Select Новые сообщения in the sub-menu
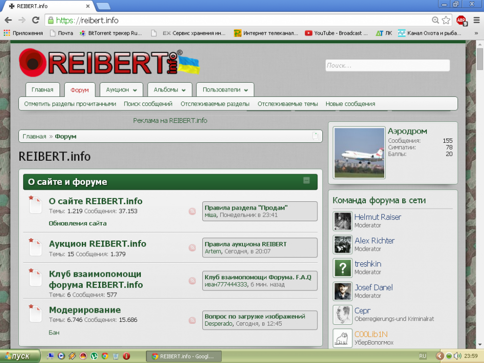 point(350,104)
